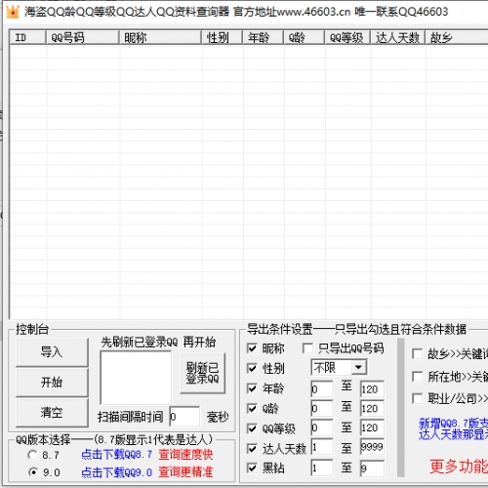The height and width of the screenshot is (488, 488).
Task: Click the Q龄 minimum value field
Action: click(x=322, y=408)
